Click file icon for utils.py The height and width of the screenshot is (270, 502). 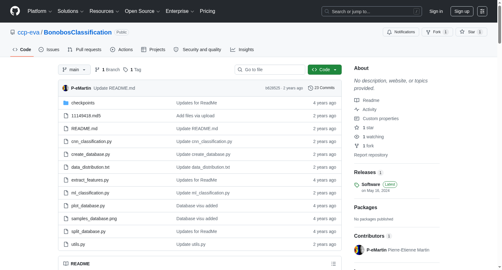(66, 244)
